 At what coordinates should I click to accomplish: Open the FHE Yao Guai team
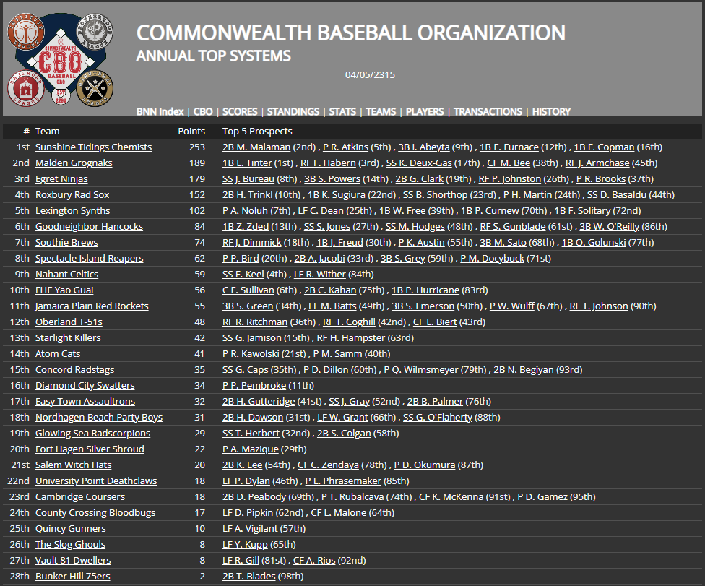(64, 290)
